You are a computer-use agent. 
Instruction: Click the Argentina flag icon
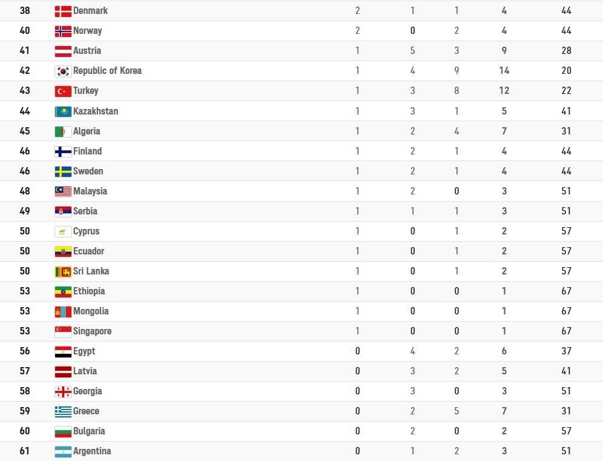63,451
